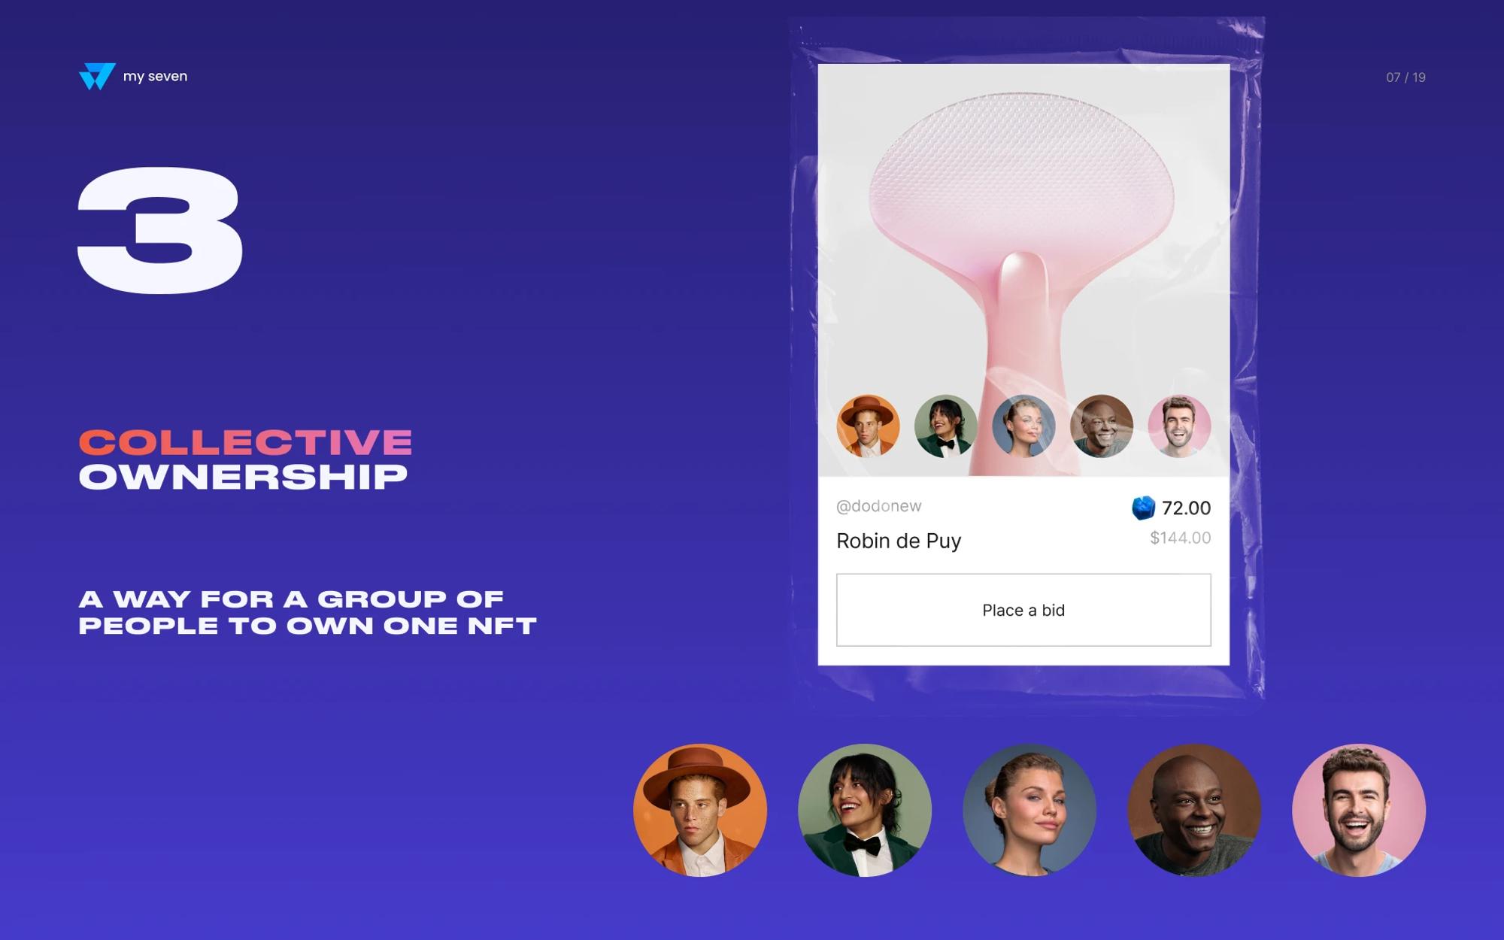Select large avatar of bearded man on pink
This screenshot has width=1504, height=940.
1359,810
